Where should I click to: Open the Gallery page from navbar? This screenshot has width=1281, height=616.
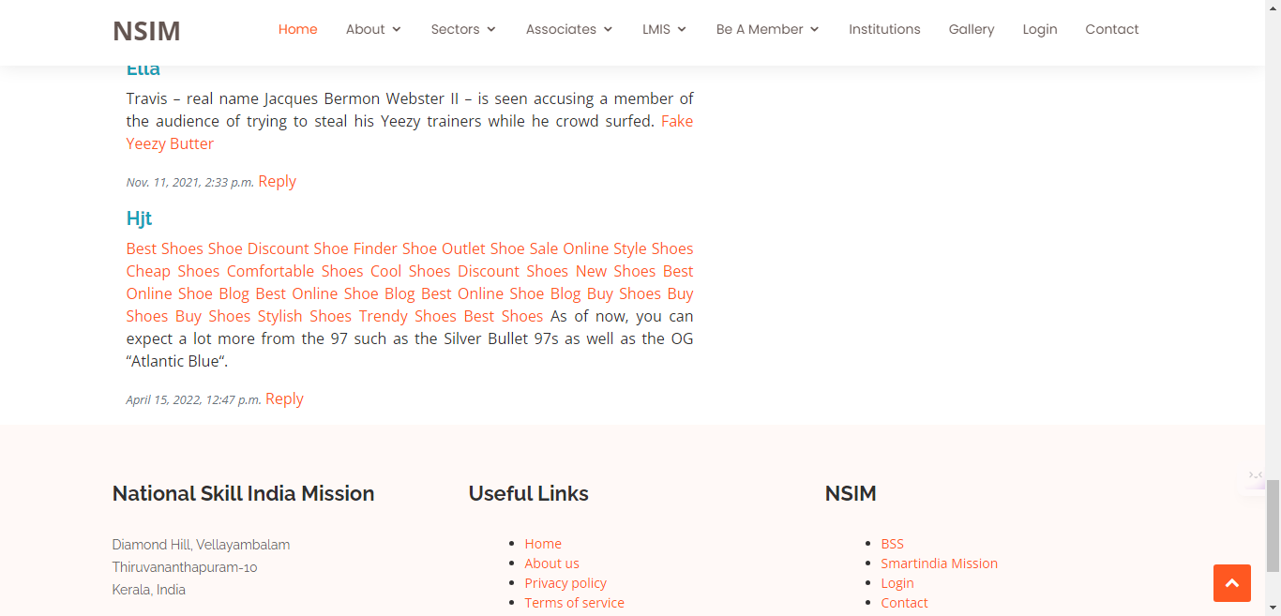pyautogui.click(x=971, y=29)
